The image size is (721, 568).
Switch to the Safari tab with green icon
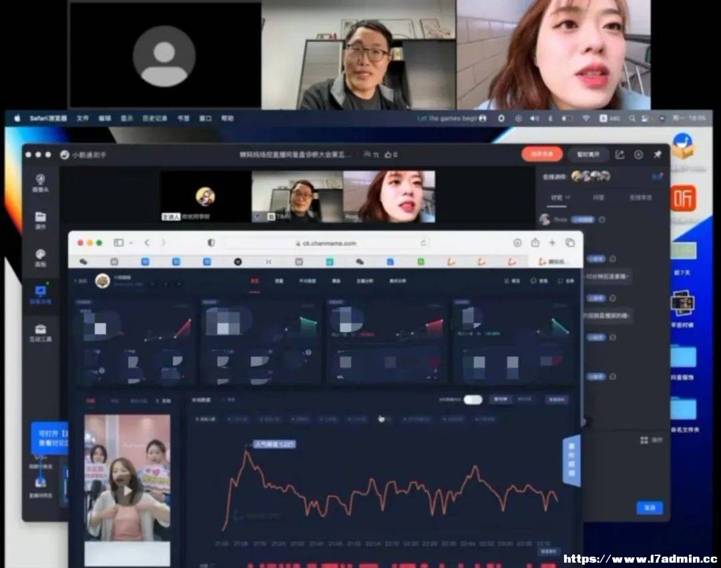point(421,262)
